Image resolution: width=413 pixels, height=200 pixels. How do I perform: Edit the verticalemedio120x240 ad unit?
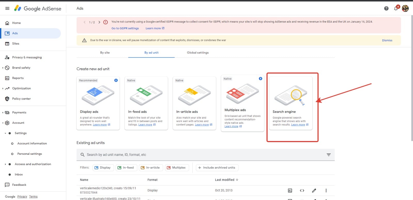(x=314, y=191)
